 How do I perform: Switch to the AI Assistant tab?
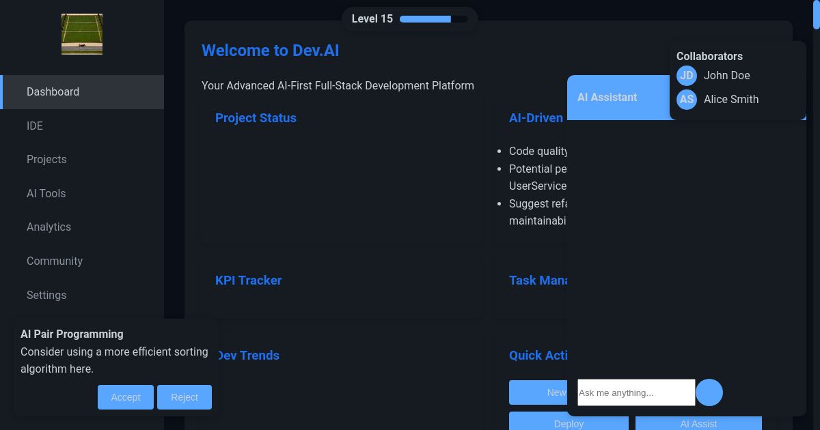[x=607, y=98]
